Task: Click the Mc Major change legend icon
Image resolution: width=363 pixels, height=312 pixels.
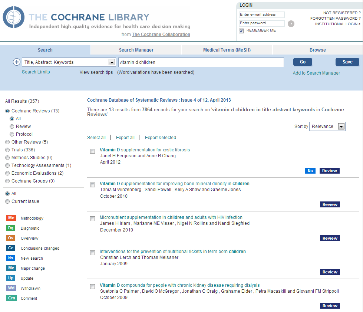Action: (x=11, y=268)
